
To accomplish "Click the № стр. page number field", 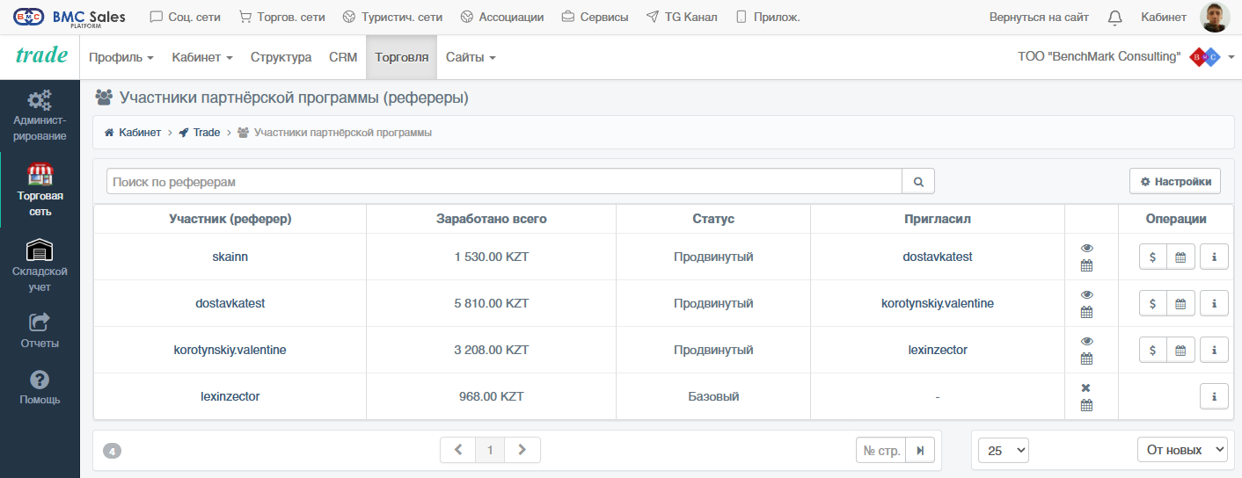I will (881, 450).
